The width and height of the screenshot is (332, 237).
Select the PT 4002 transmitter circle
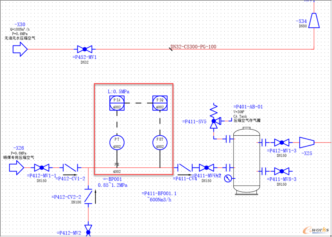click(117, 143)
